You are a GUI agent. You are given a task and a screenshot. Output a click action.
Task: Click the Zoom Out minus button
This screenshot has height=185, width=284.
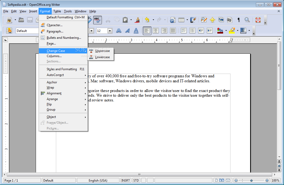(x=236, y=181)
